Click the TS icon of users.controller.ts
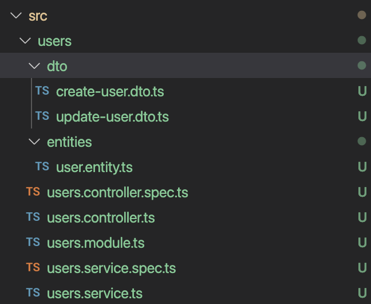371x304 pixels. pyautogui.click(x=33, y=217)
